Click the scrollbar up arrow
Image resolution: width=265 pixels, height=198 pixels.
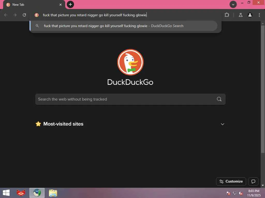[263, 23]
